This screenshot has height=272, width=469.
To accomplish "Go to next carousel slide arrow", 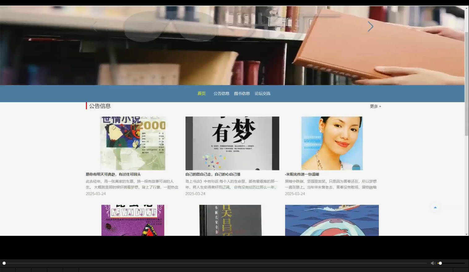I will click(370, 27).
